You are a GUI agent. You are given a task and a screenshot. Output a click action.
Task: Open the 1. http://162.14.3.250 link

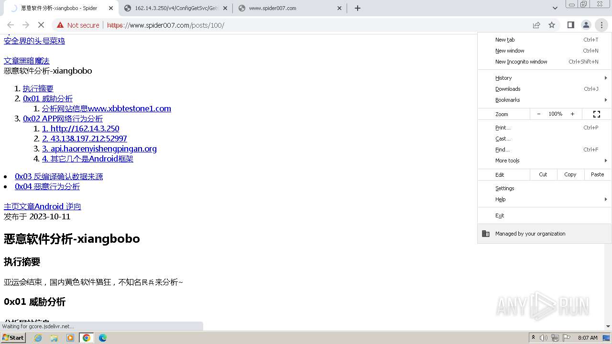[x=81, y=129]
